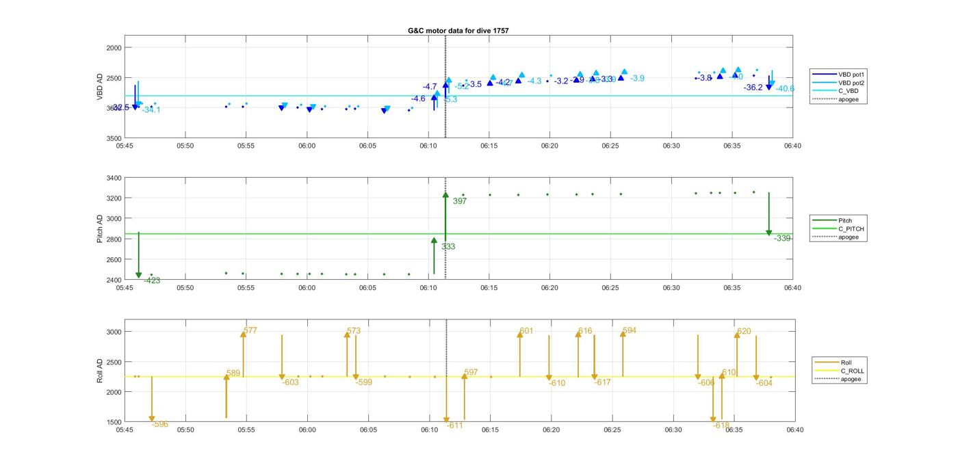Image resolution: width=958 pixels, height=474 pixels.
Task: Click the roll value label '-618'
Action: click(721, 425)
